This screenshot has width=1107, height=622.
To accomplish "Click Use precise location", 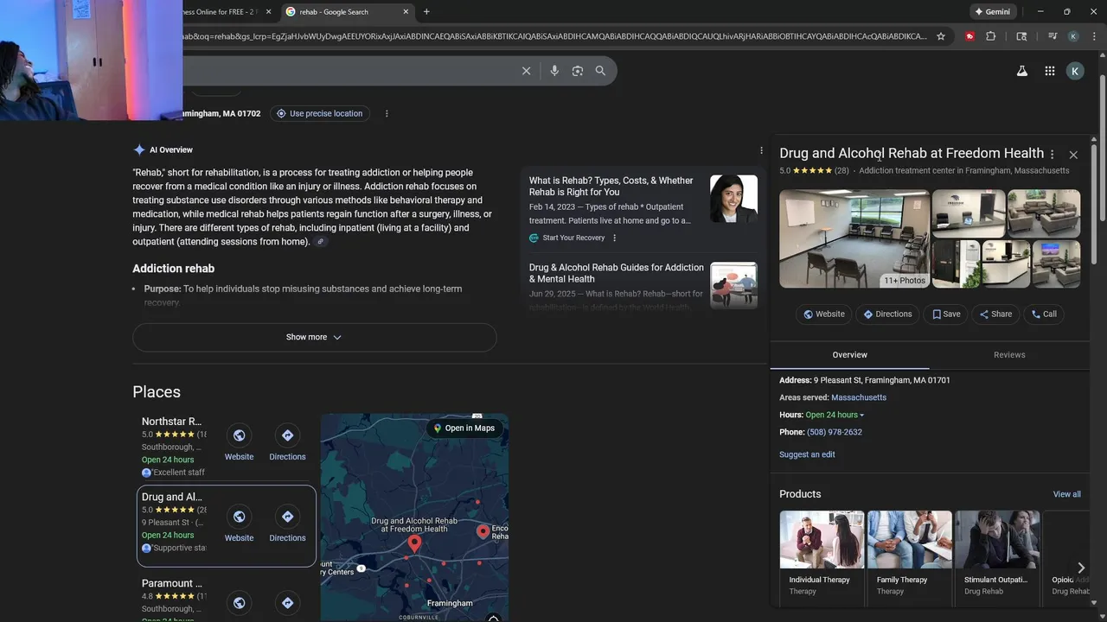I will click(319, 113).
